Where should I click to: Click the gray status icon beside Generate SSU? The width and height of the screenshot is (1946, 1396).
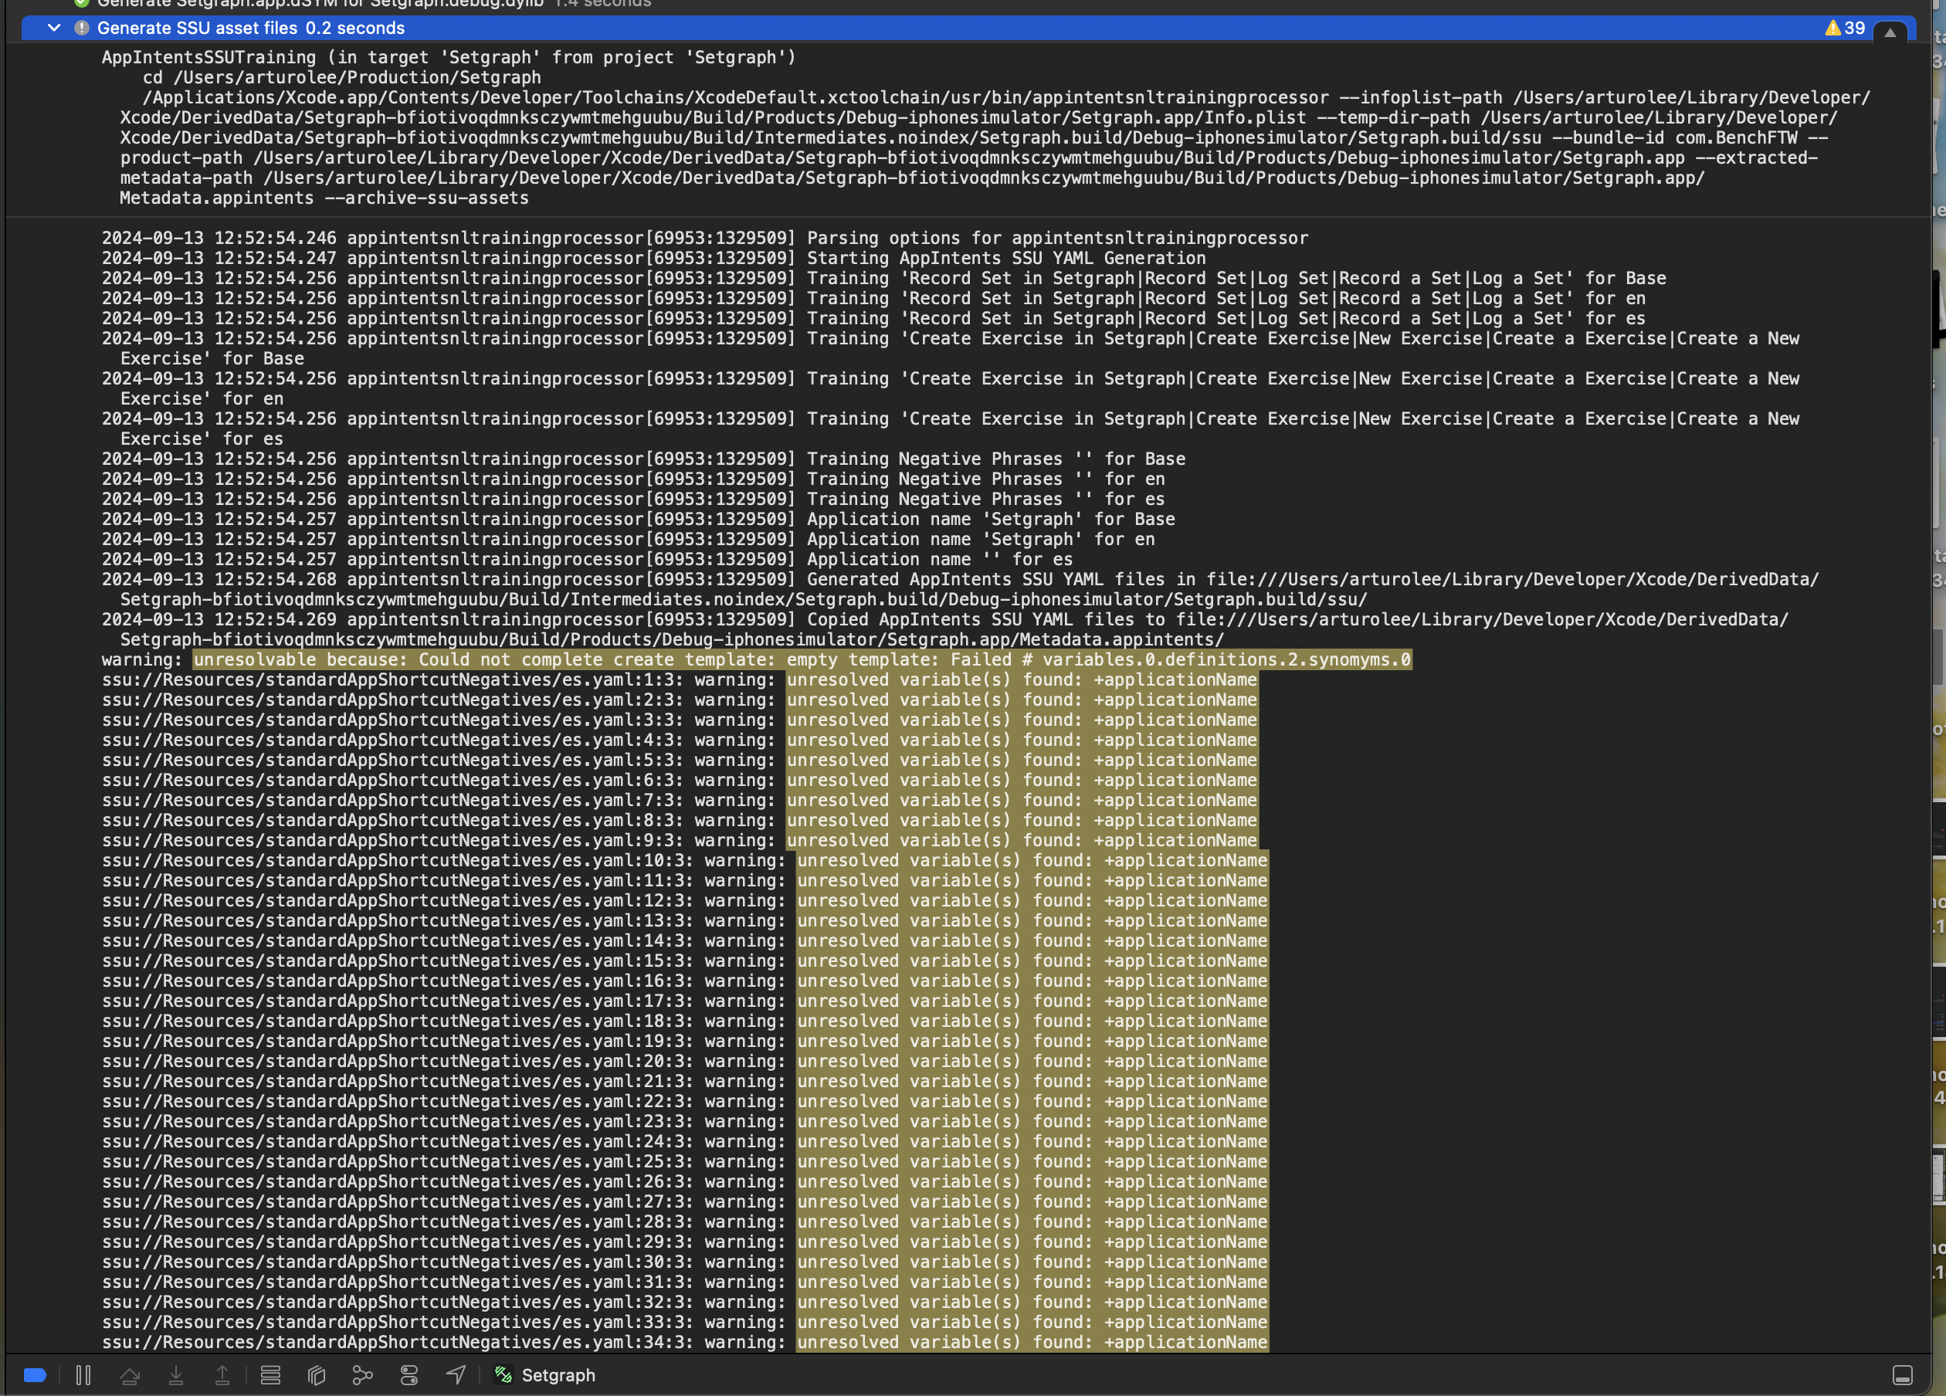82,28
